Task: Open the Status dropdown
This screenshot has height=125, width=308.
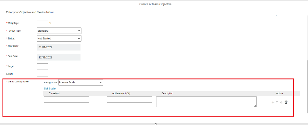Action: (x=59, y=38)
